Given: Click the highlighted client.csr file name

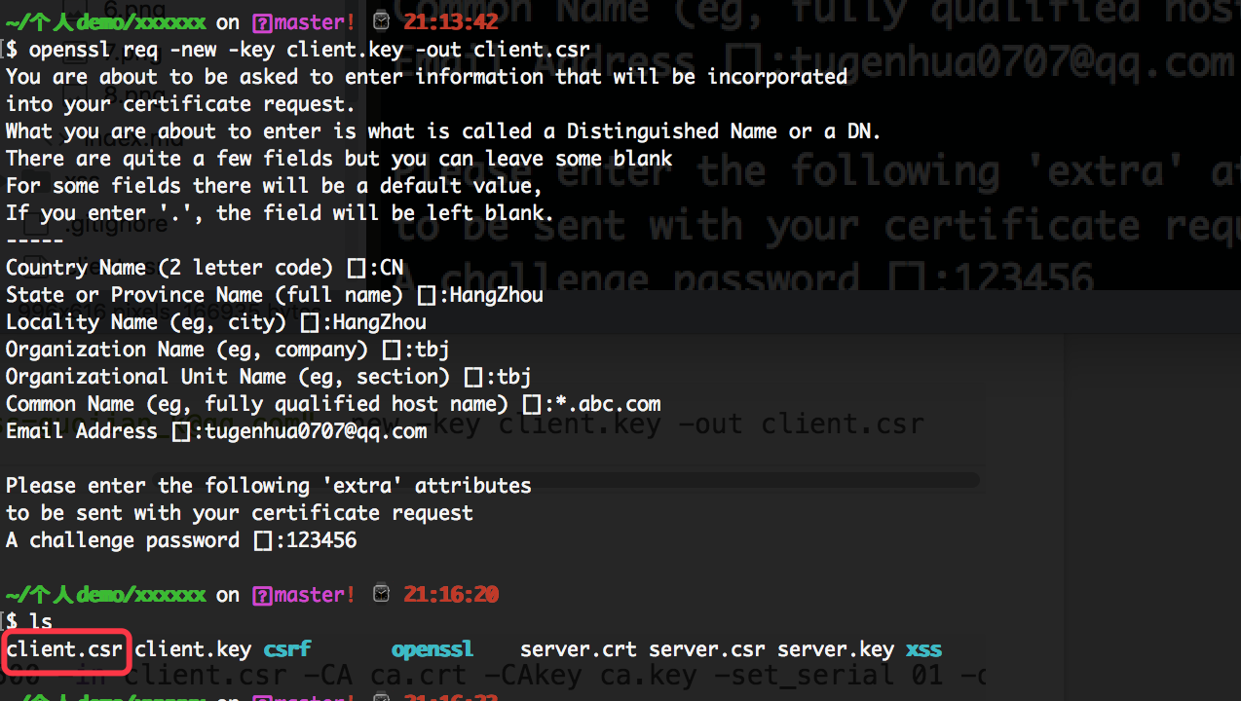Looking at the screenshot, I should pos(64,649).
